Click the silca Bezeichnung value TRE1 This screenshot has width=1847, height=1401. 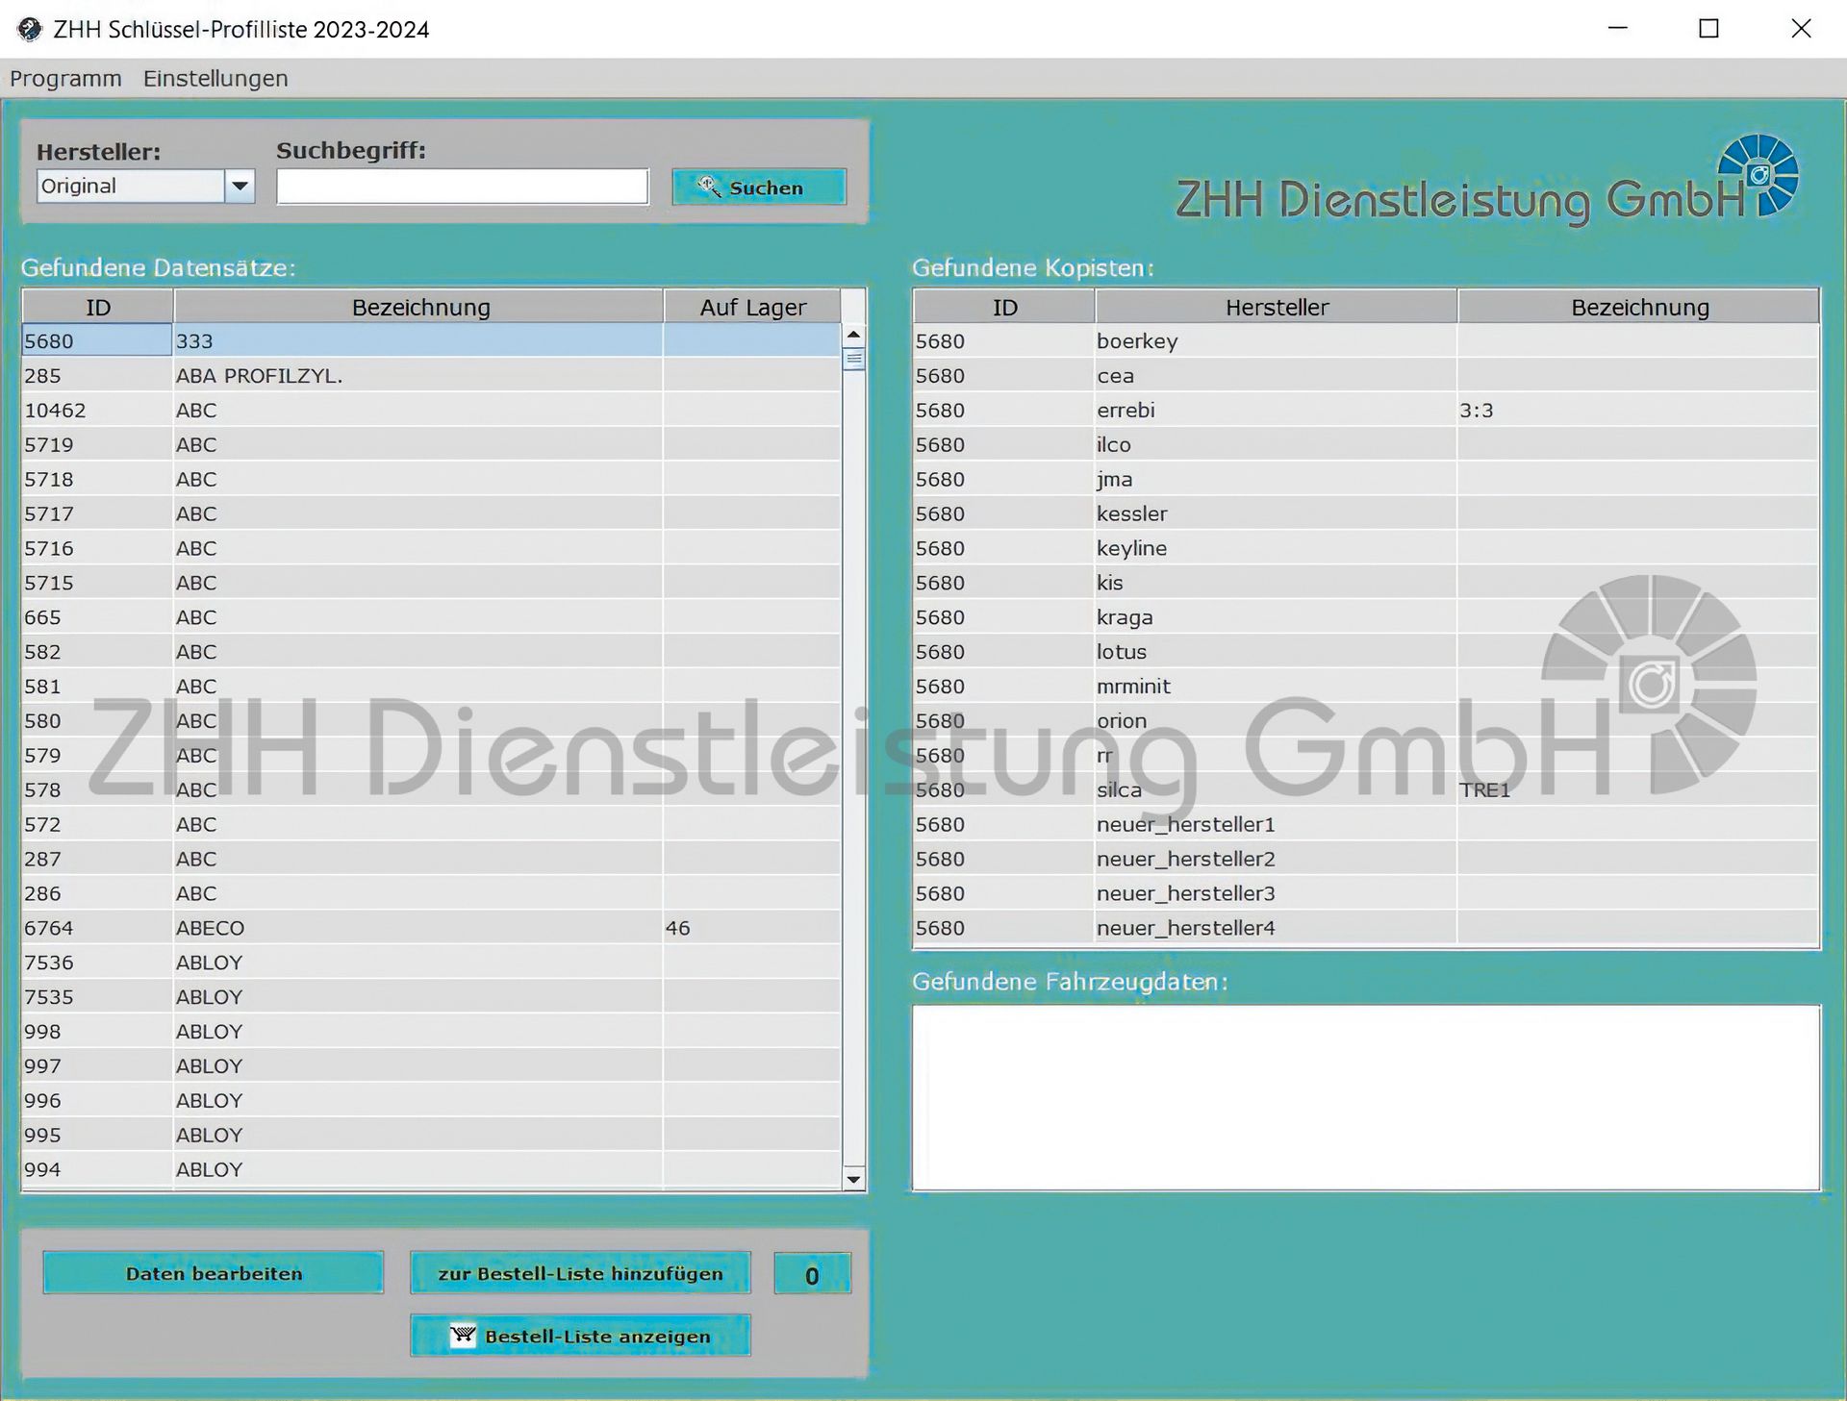[x=1485, y=790]
